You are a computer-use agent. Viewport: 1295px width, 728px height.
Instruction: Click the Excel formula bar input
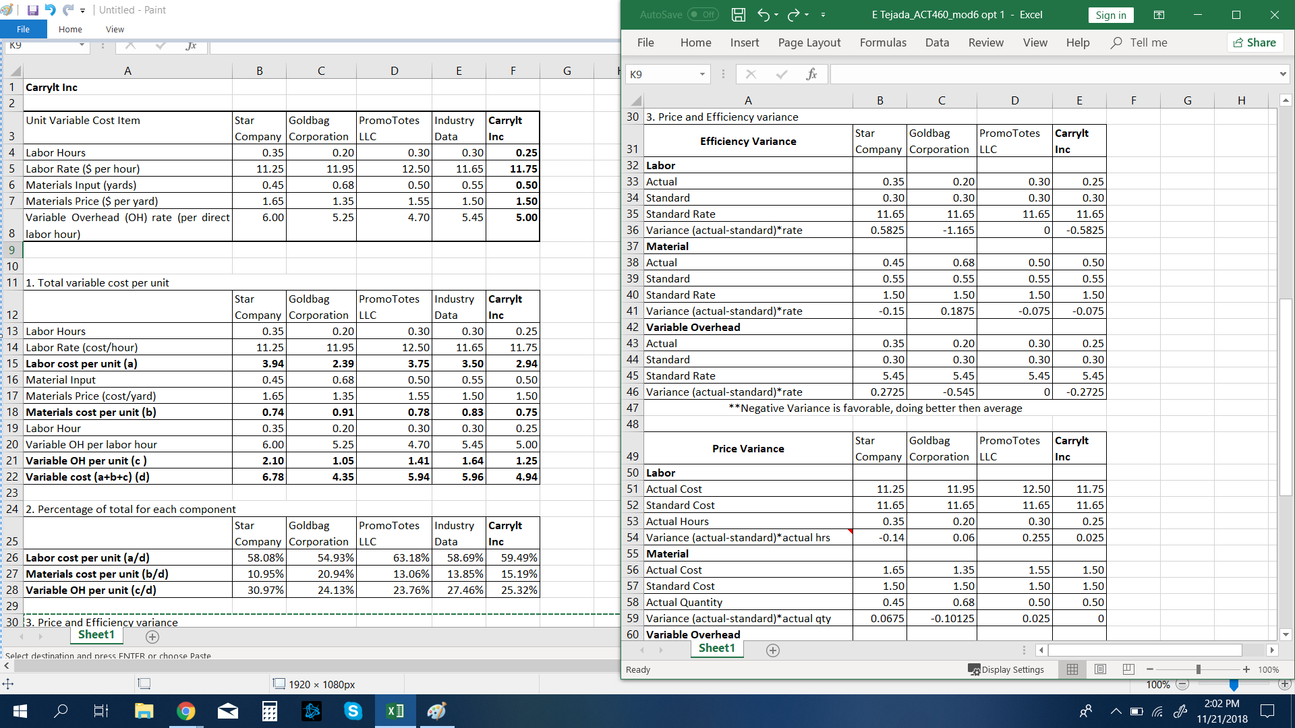pyautogui.click(x=1053, y=74)
